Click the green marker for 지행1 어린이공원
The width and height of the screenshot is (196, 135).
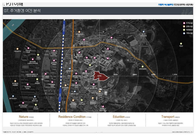(x=82, y=100)
